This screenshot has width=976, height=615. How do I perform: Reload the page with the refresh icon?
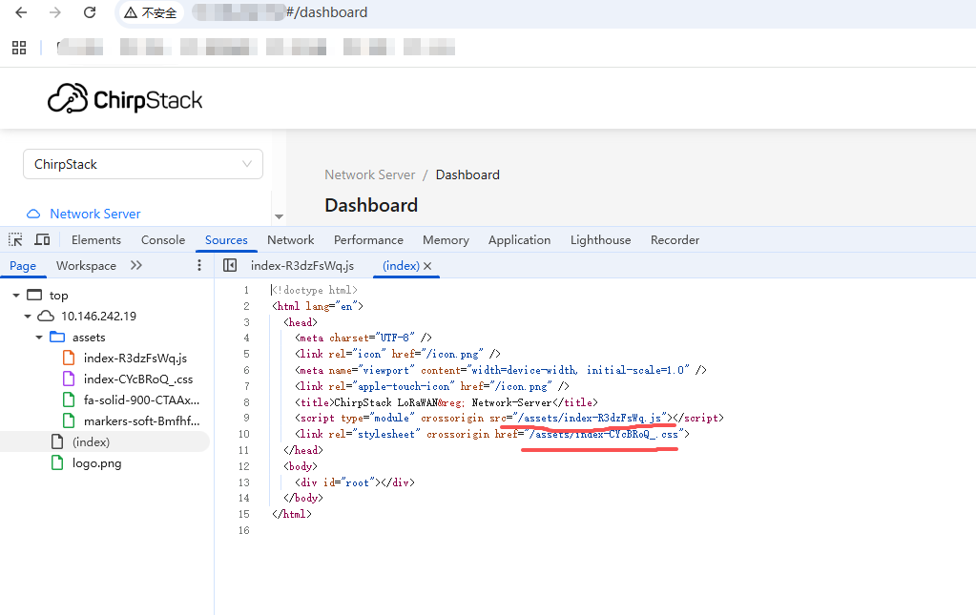tap(90, 12)
